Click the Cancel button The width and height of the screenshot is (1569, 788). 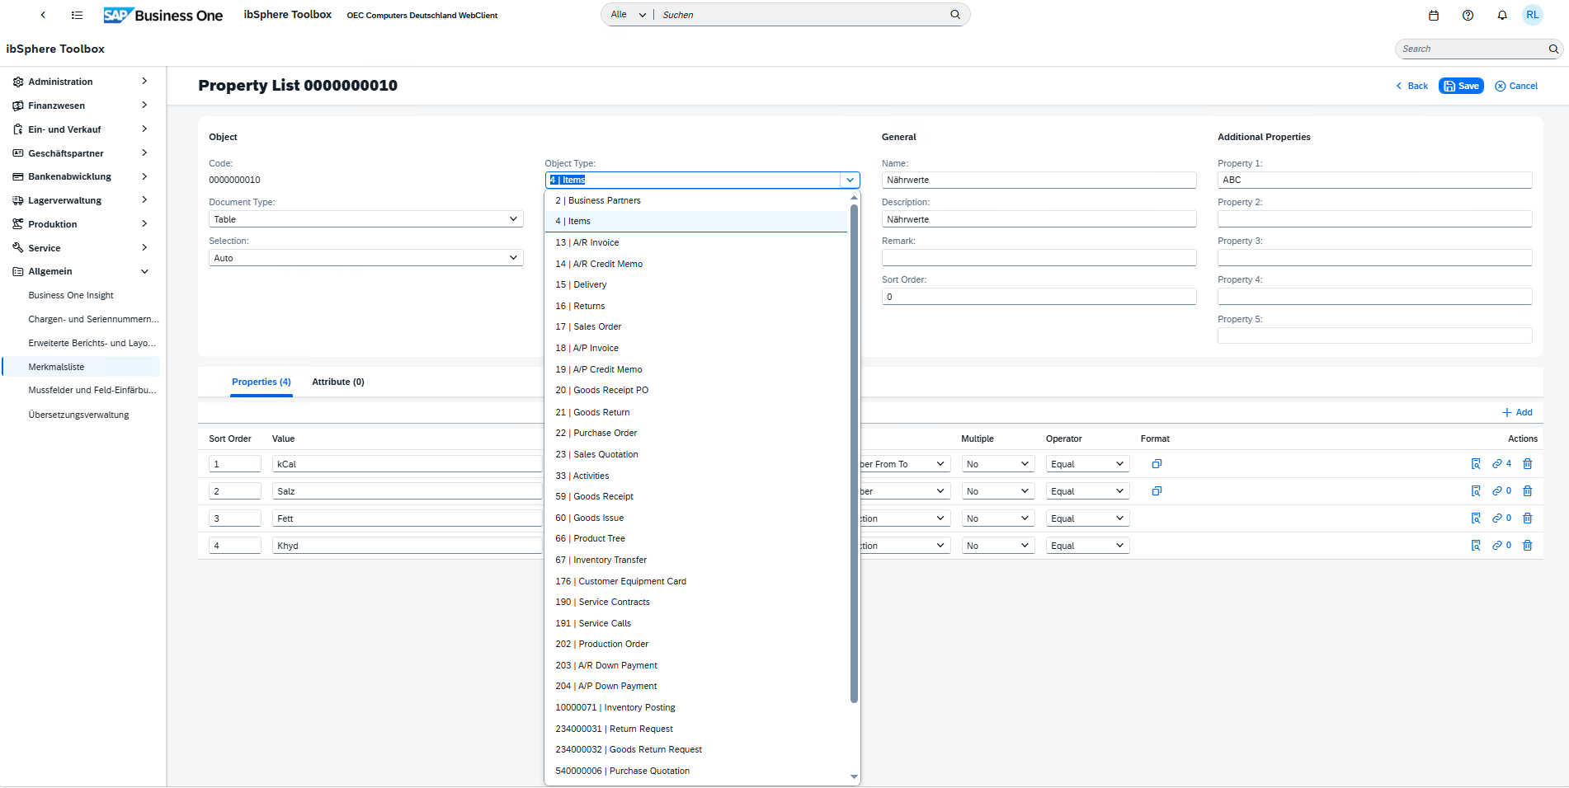click(1516, 86)
